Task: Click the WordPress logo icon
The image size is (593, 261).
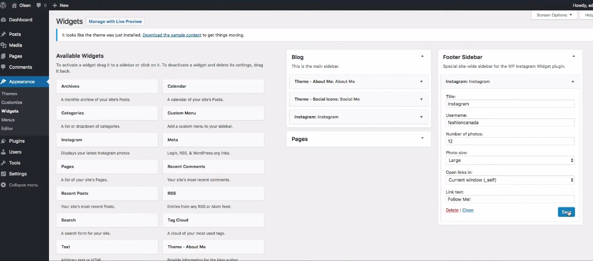Action: tap(3, 5)
